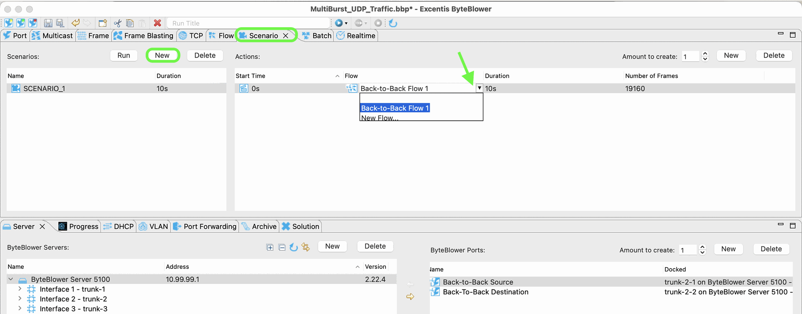Expand all servers with plus icon
Viewport: 802px width, 314px height.
tap(270, 247)
